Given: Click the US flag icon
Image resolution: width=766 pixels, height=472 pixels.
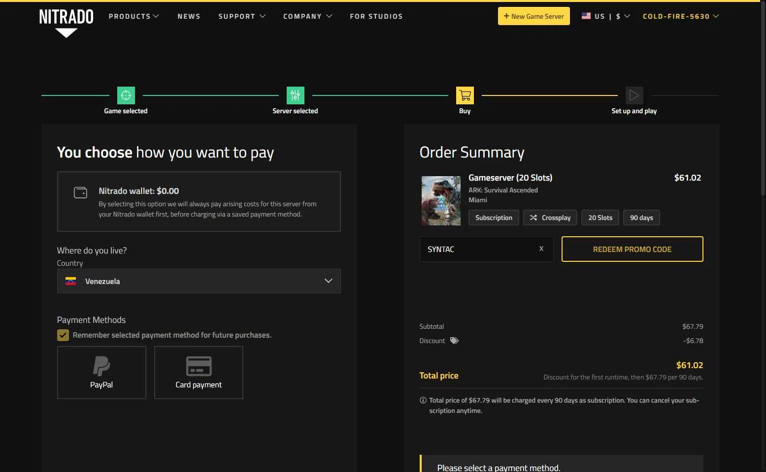Looking at the screenshot, I should (586, 16).
